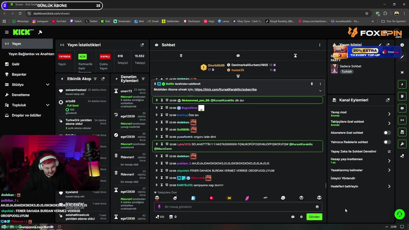Go to Başarılar in sidebar
The image size is (409, 230).
click(15, 74)
